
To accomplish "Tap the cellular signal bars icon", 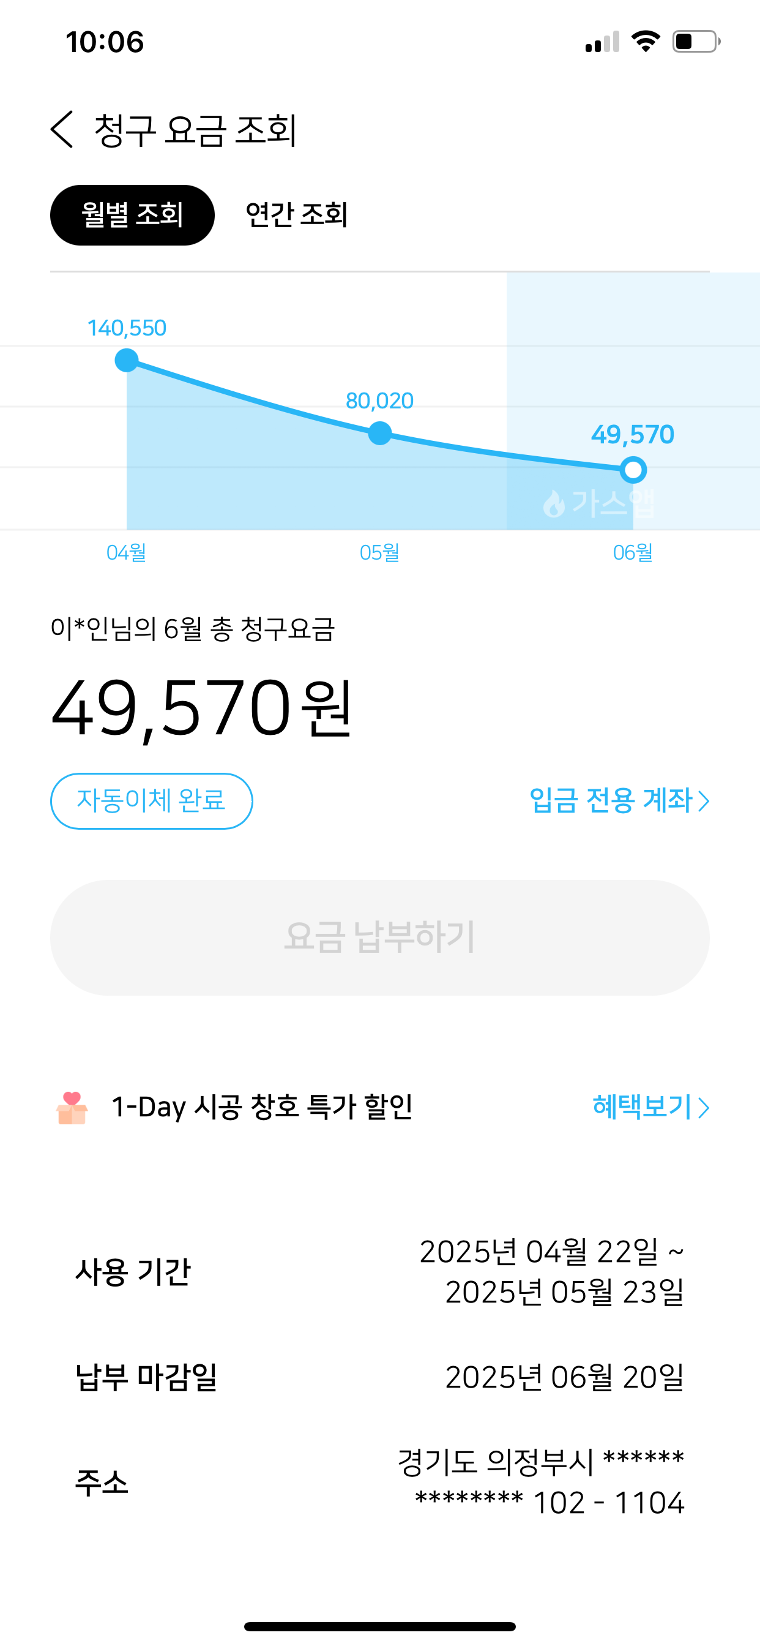I will 602,42.
